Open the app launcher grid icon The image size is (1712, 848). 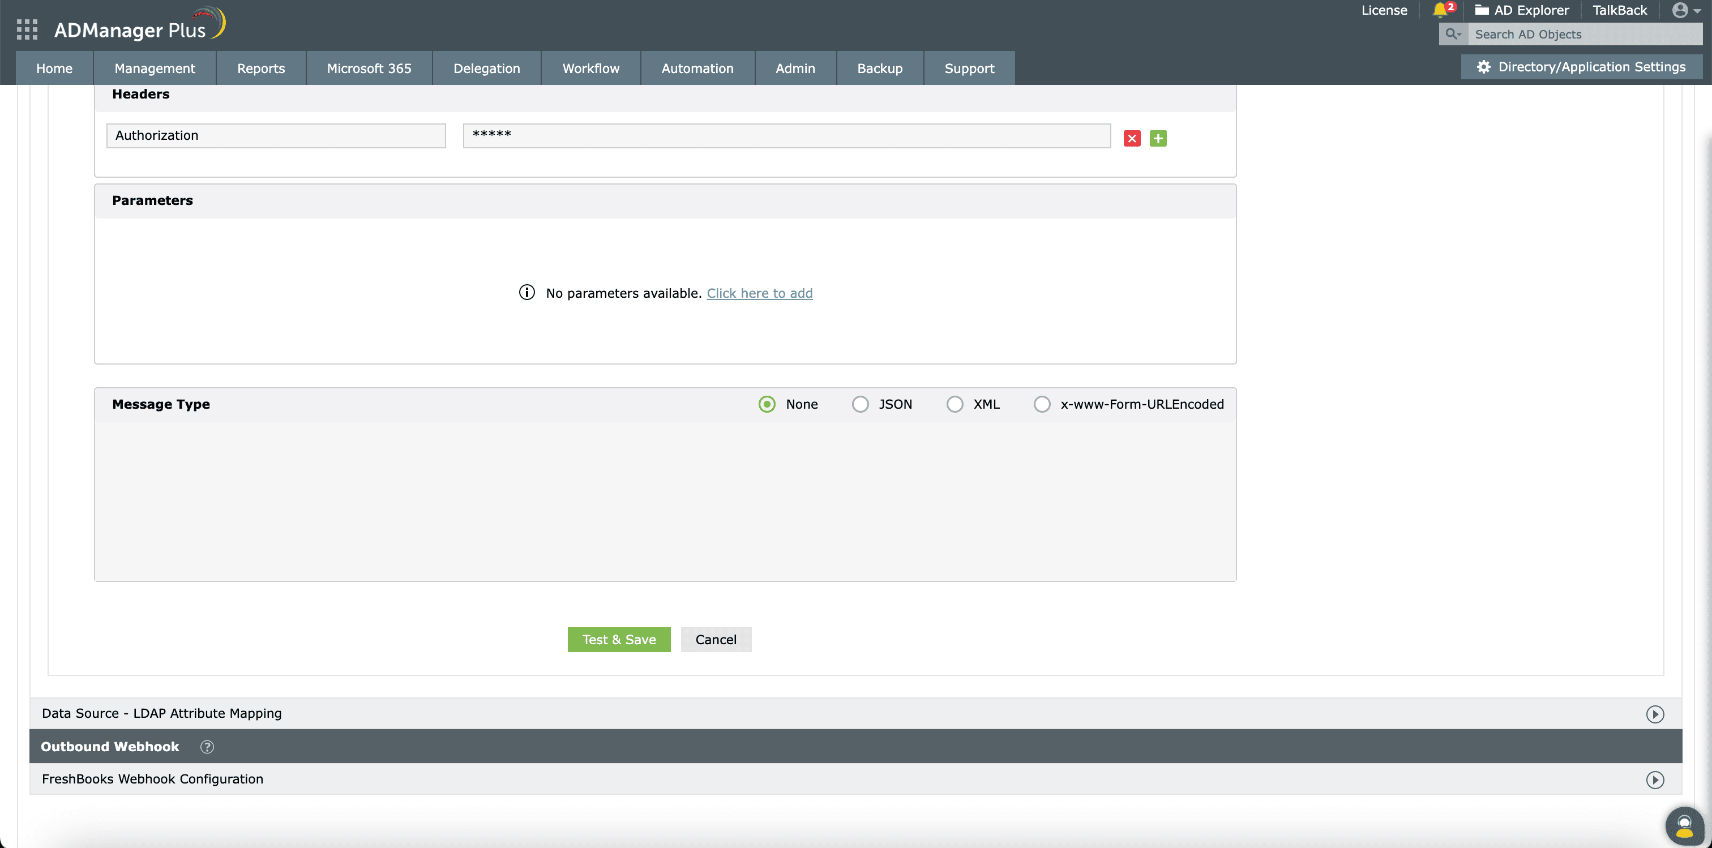pyautogui.click(x=27, y=29)
